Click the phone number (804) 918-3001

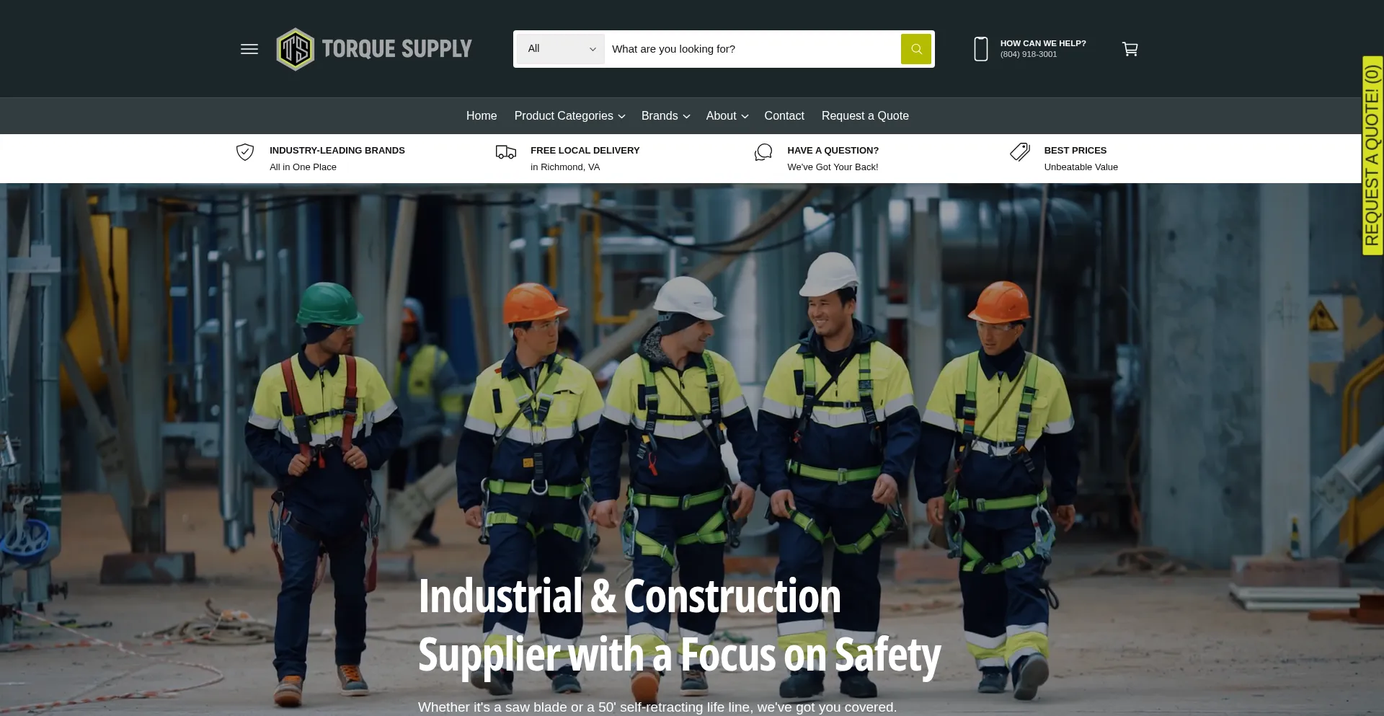(1029, 55)
